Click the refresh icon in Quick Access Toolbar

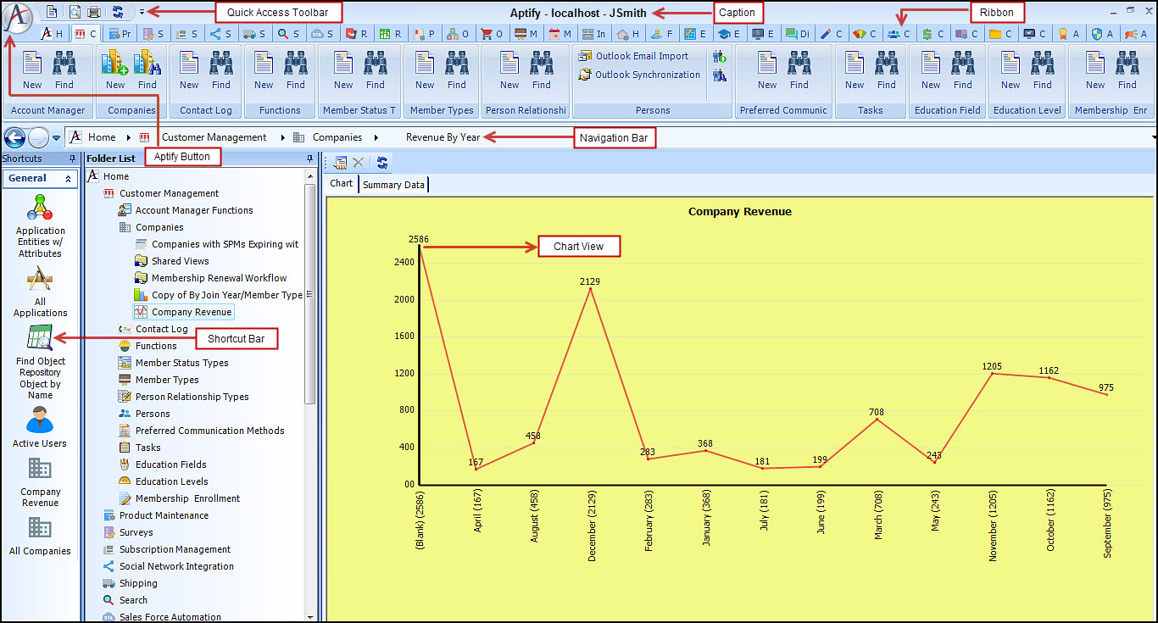click(118, 12)
